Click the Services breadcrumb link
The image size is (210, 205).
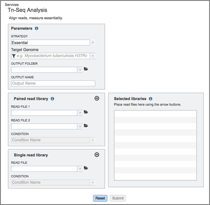(12, 5)
